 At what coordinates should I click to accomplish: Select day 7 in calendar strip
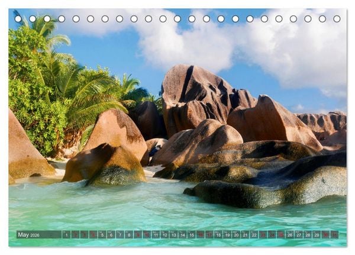pyautogui.click(x=120, y=235)
